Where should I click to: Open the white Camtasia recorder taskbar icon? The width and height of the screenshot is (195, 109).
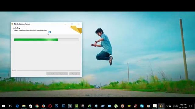[x=155, y=106]
